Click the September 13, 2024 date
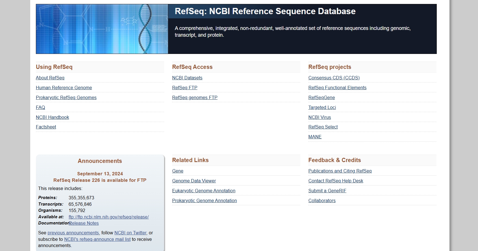Image resolution: width=478 pixels, height=251 pixels. [100, 174]
